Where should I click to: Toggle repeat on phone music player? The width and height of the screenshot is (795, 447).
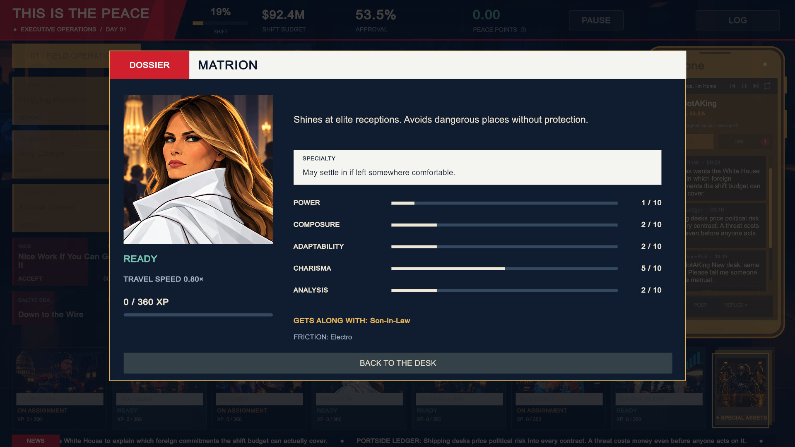pyautogui.click(x=767, y=86)
